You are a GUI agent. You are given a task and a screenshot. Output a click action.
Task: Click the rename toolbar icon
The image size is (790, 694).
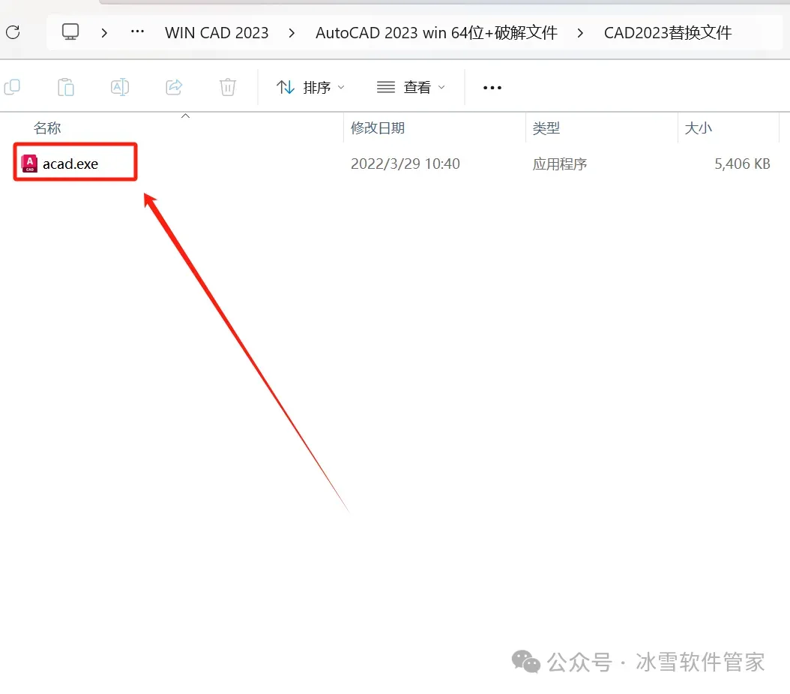120,87
